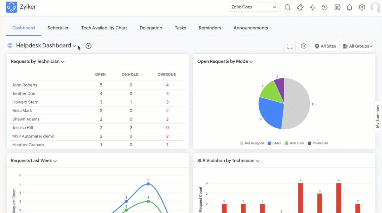Click the notifications bell icon
Viewport: 382px width, 213px height.
pyautogui.click(x=349, y=7)
